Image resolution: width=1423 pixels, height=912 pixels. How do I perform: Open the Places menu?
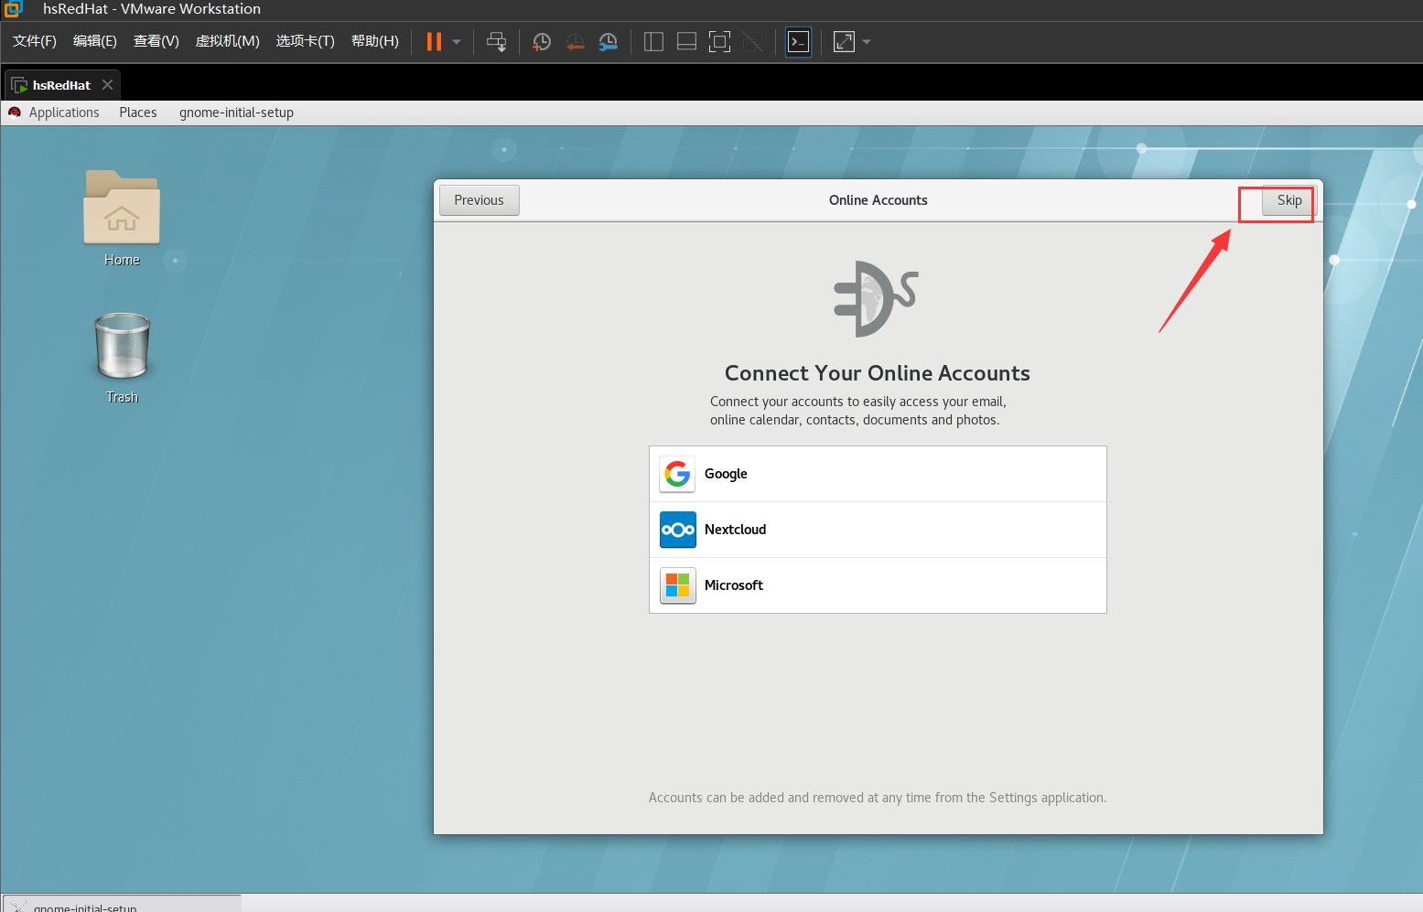pos(137,112)
